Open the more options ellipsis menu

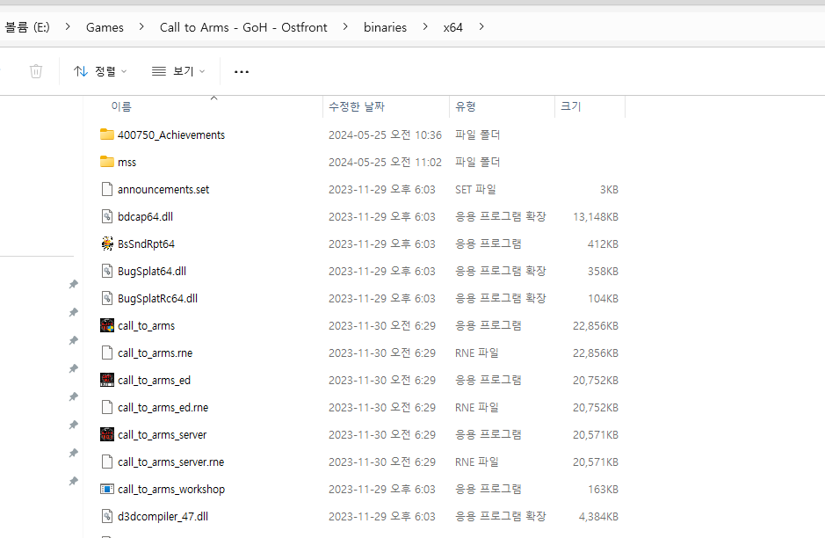[x=242, y=71]
